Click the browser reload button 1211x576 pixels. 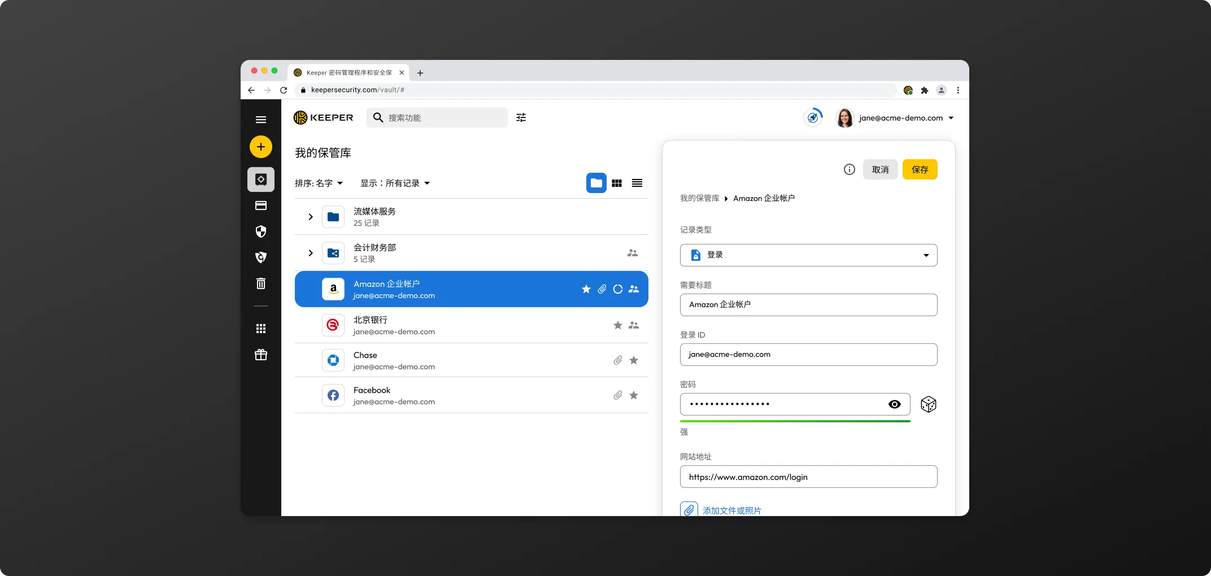[284, 90]
